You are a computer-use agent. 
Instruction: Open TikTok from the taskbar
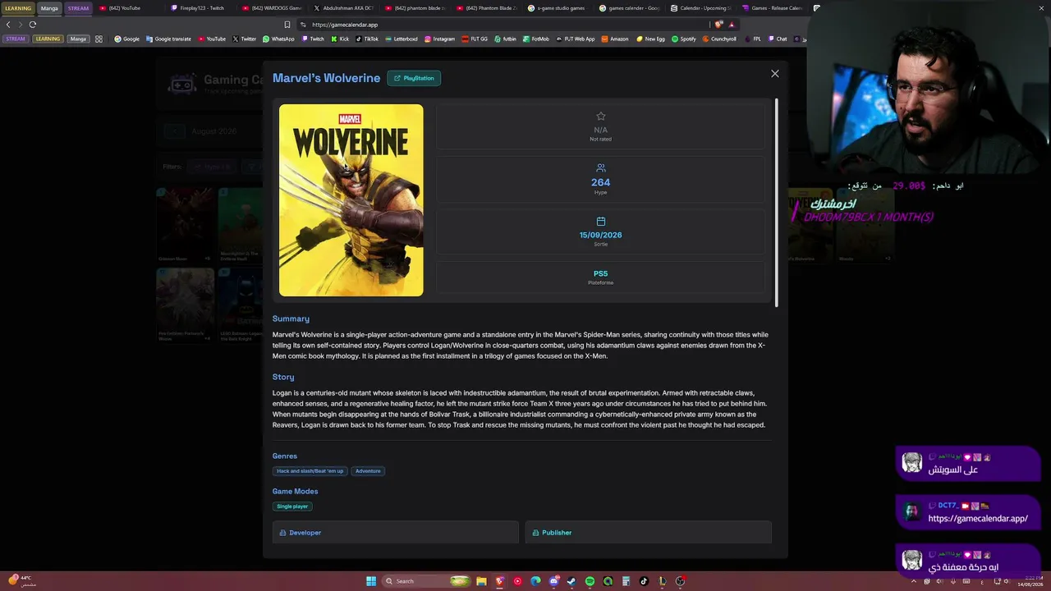pyautogui.click(x=644, y=581)
